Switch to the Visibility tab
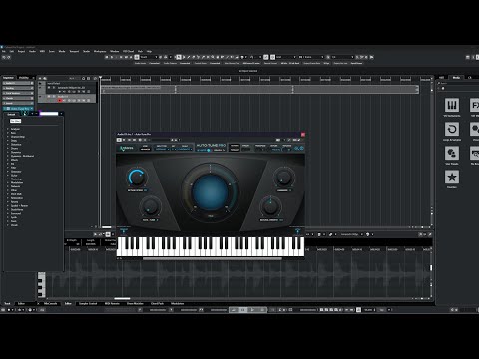 pyautogui.click(x=24, y=78)
